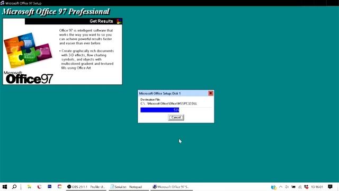
Task: Click the small icon beside Get Results
Action: tap(119, 21)
